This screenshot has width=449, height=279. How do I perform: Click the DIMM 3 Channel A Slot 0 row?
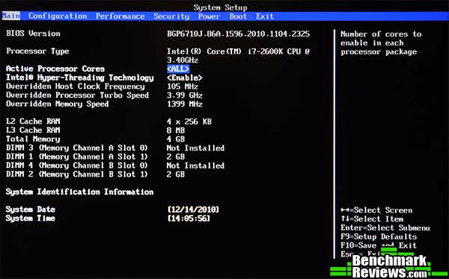[x=115, y=148]
